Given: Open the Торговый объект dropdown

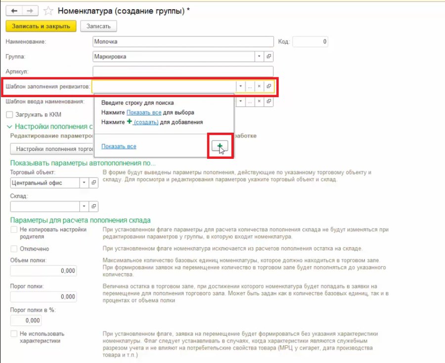Looking at the screenshot, I should 84,182.
